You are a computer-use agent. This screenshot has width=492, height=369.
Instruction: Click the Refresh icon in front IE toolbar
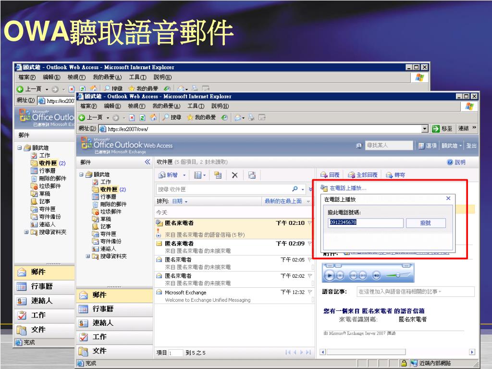pos(142,118)
